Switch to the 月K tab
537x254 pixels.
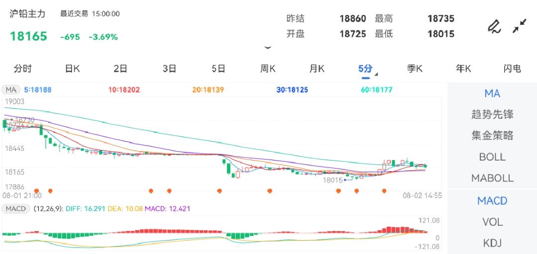coord(317,69)
